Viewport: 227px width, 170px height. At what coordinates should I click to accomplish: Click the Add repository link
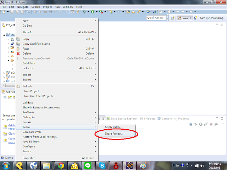click(12, 127)
